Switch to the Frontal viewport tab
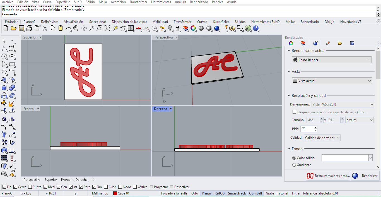The width and height of the screenshot is (381, 197). pos(66,180)
